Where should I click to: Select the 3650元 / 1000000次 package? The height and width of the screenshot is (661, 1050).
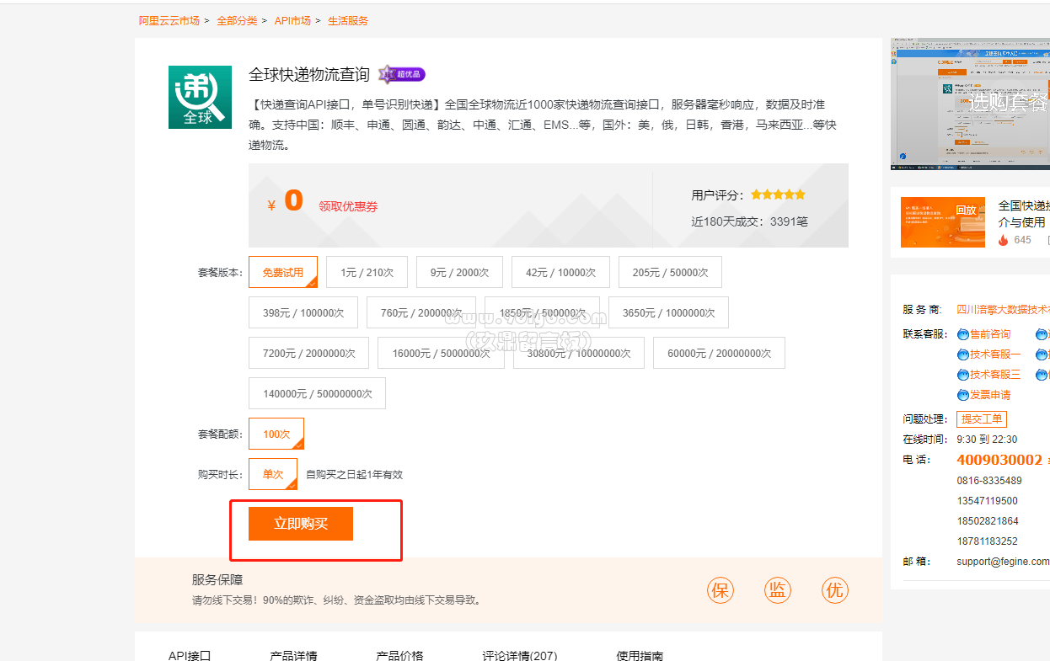point(668,312)
